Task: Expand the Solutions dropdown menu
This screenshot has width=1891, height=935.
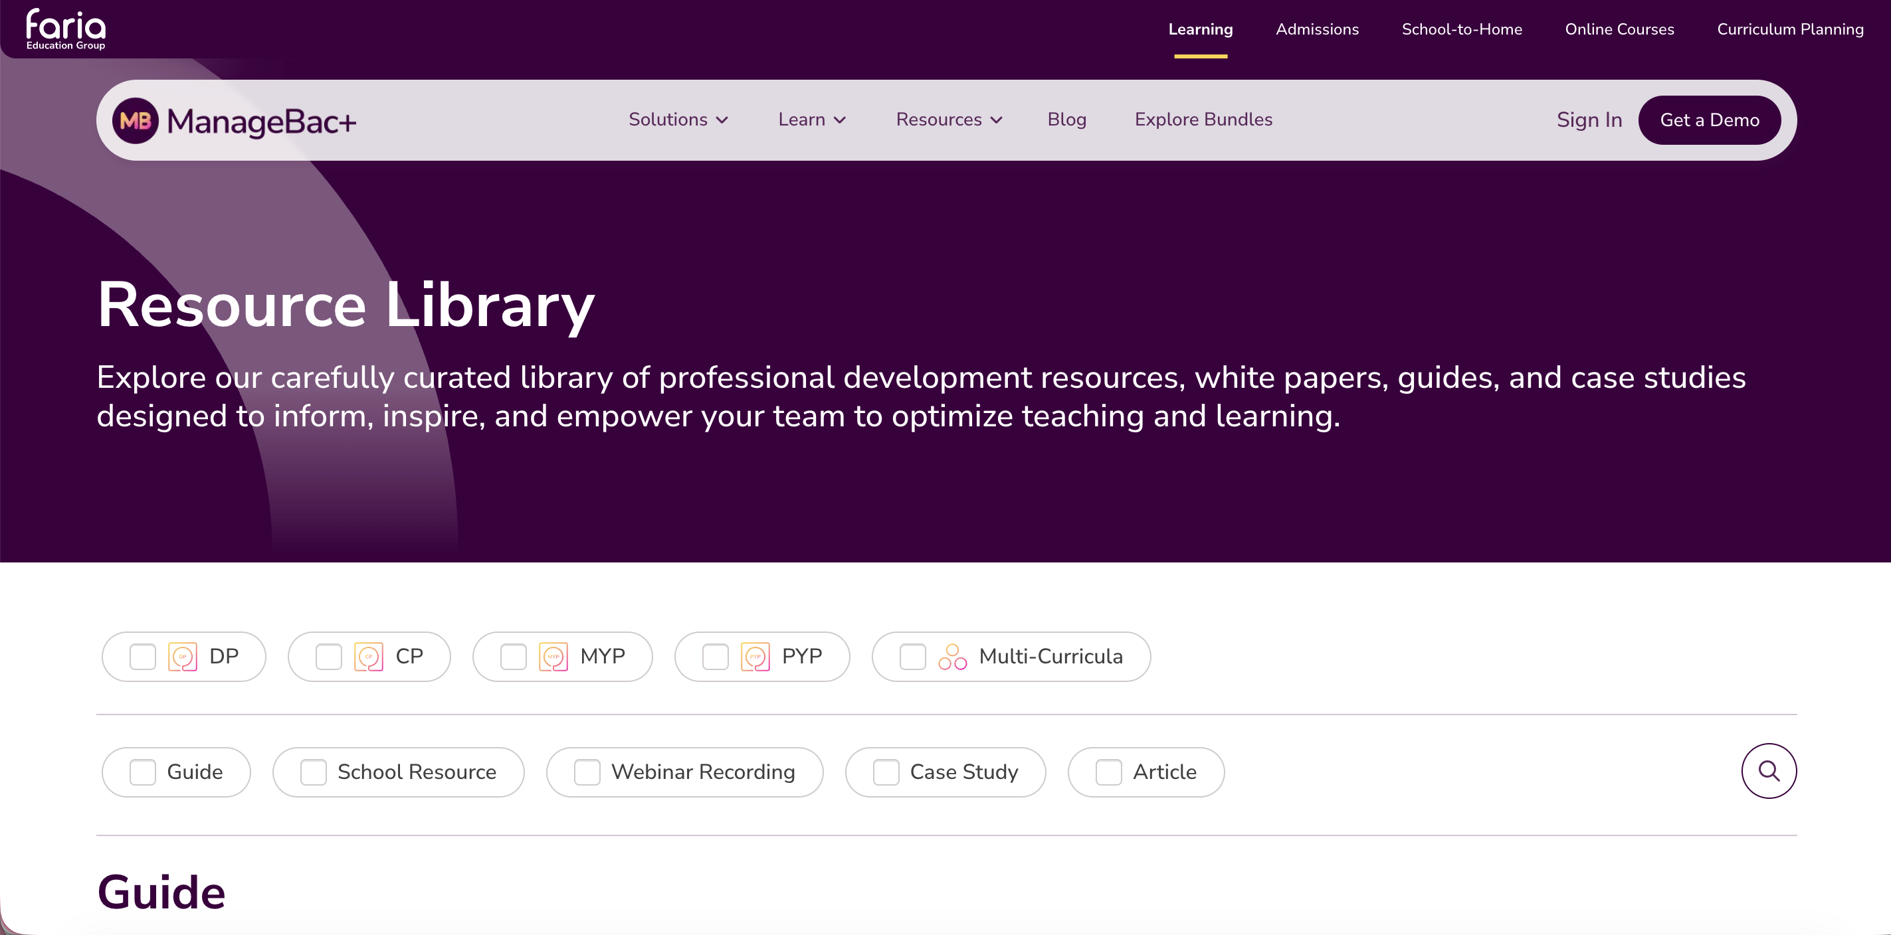Action: tap(678, 120)
